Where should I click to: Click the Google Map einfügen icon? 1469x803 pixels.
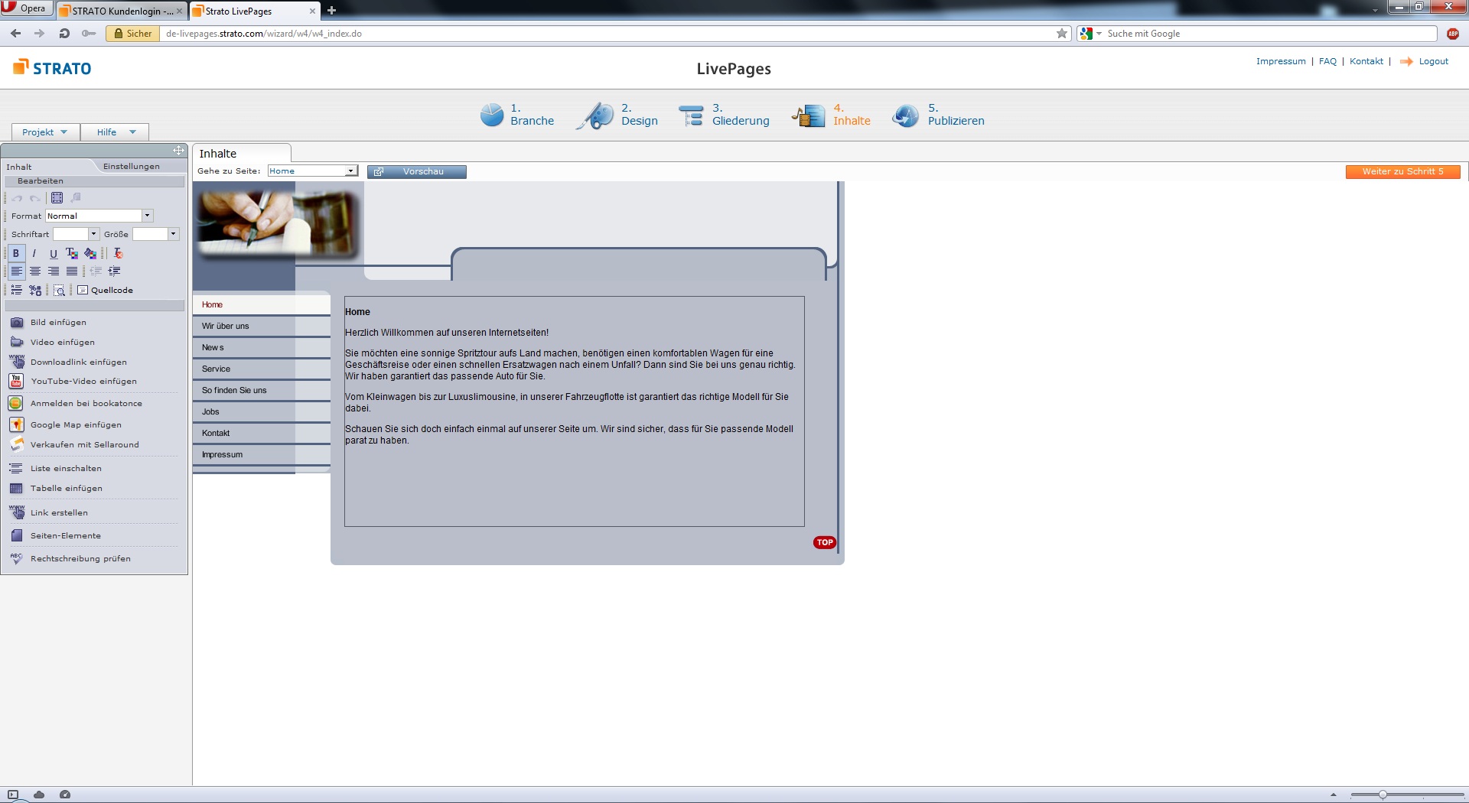pyautogui.click(x=16, y=424)
